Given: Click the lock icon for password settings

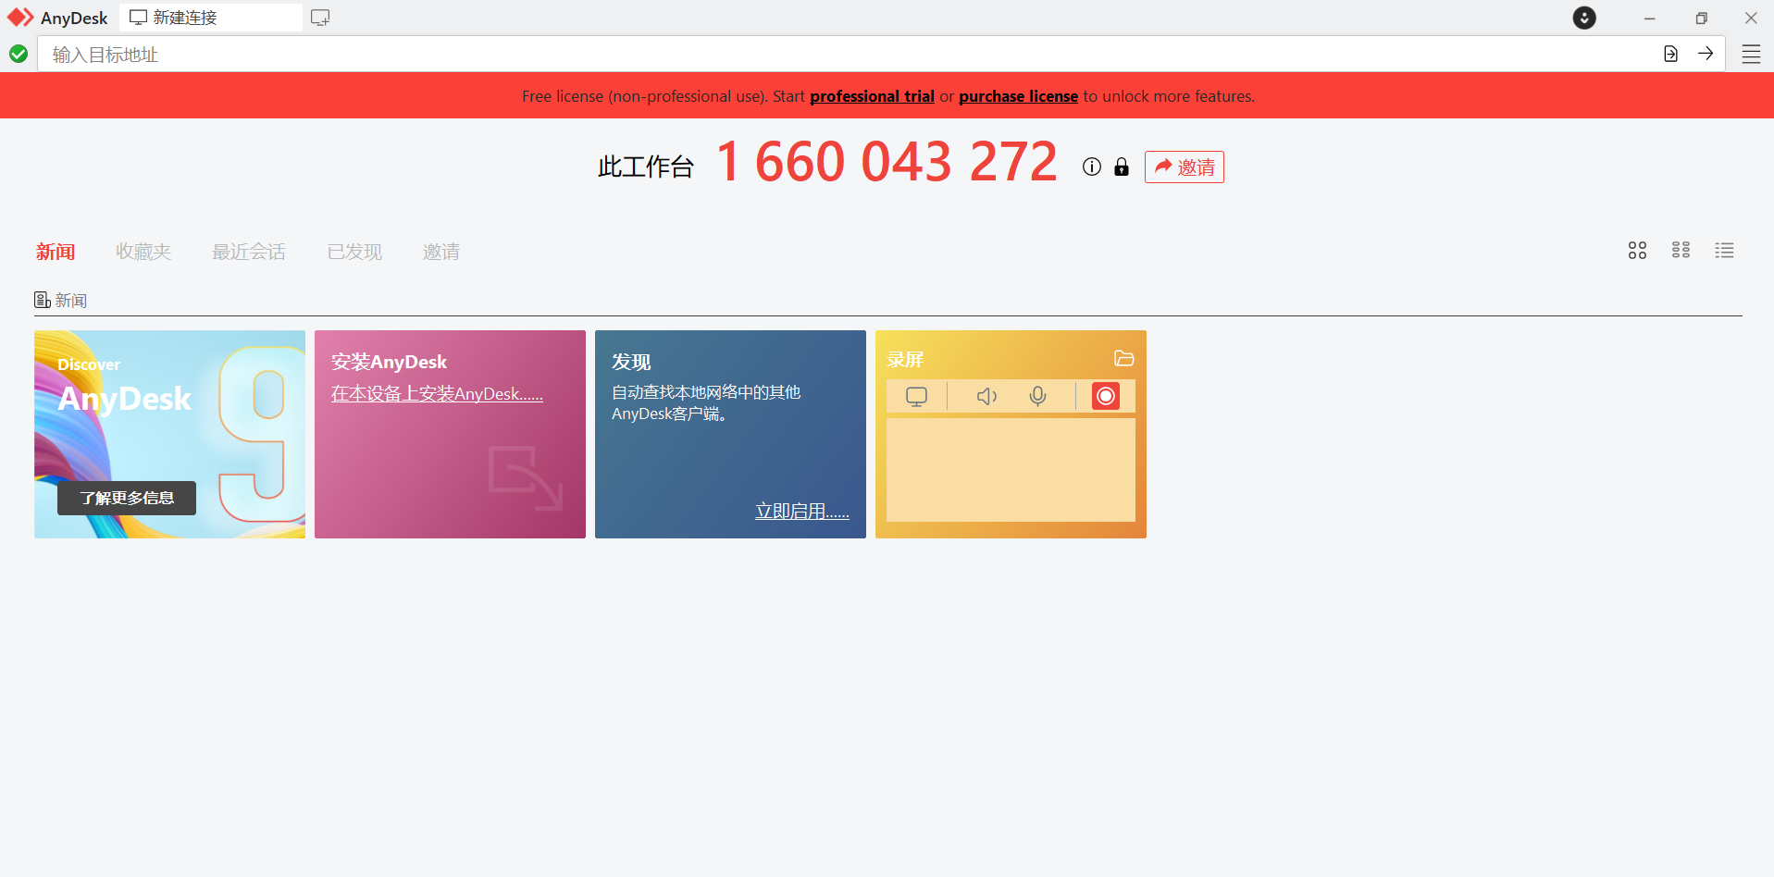Looking at the screenshot, I should pyautogui.click(x=1122, y=167).
